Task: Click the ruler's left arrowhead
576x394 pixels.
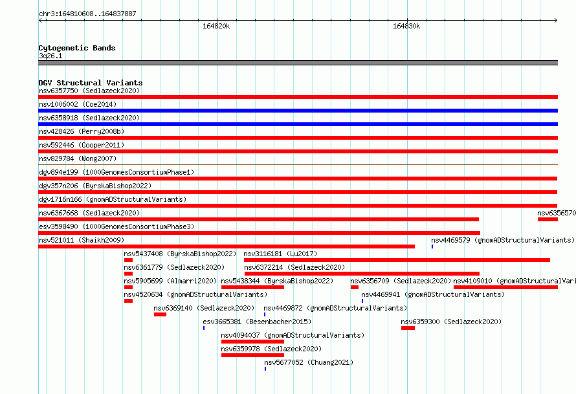Action: click(40, 20)
